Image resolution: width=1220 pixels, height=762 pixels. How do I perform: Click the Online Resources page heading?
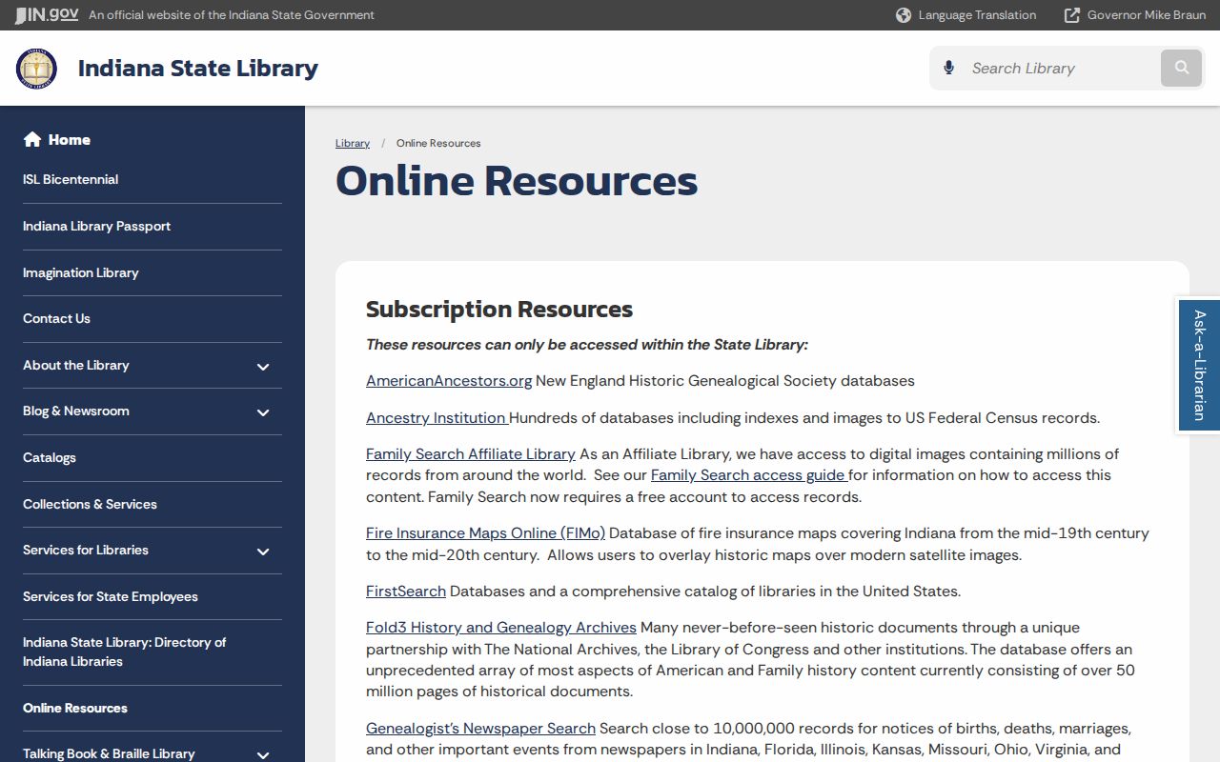(x=517, y=181)
